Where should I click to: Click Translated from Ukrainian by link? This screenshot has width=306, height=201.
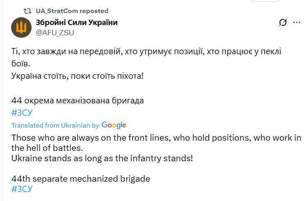click(55, 125)
